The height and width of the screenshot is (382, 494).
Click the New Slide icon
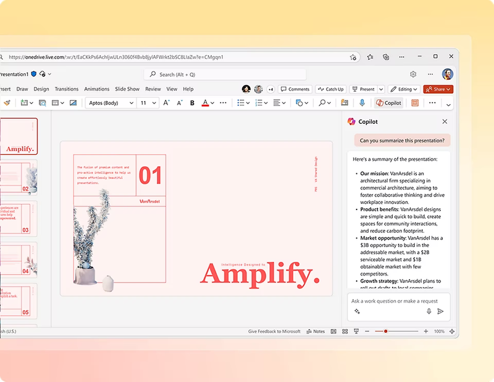click(24, 103)
